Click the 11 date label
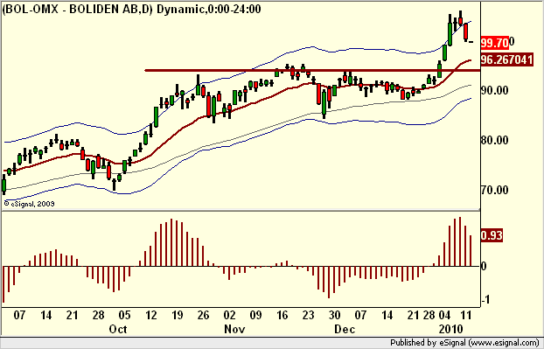The height and width of the screenshot is (349, 544). point(467,315)
